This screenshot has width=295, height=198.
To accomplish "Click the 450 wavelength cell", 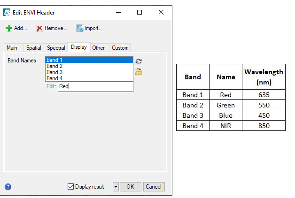I will [264, 115].
